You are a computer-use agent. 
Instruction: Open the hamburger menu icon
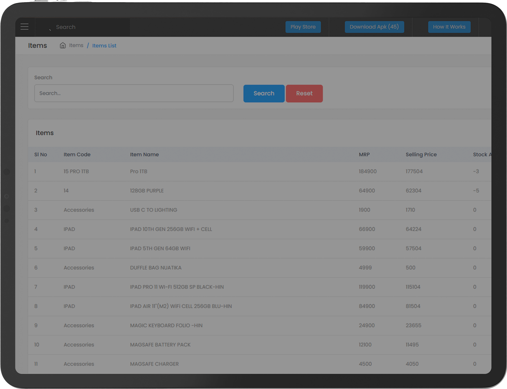tap(24, 27)
